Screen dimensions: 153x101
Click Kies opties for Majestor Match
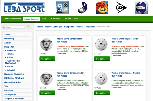click(x=102, y=59)
